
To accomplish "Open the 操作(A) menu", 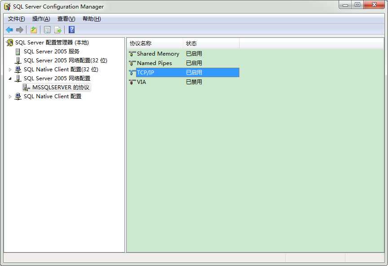I will [41, 19].
